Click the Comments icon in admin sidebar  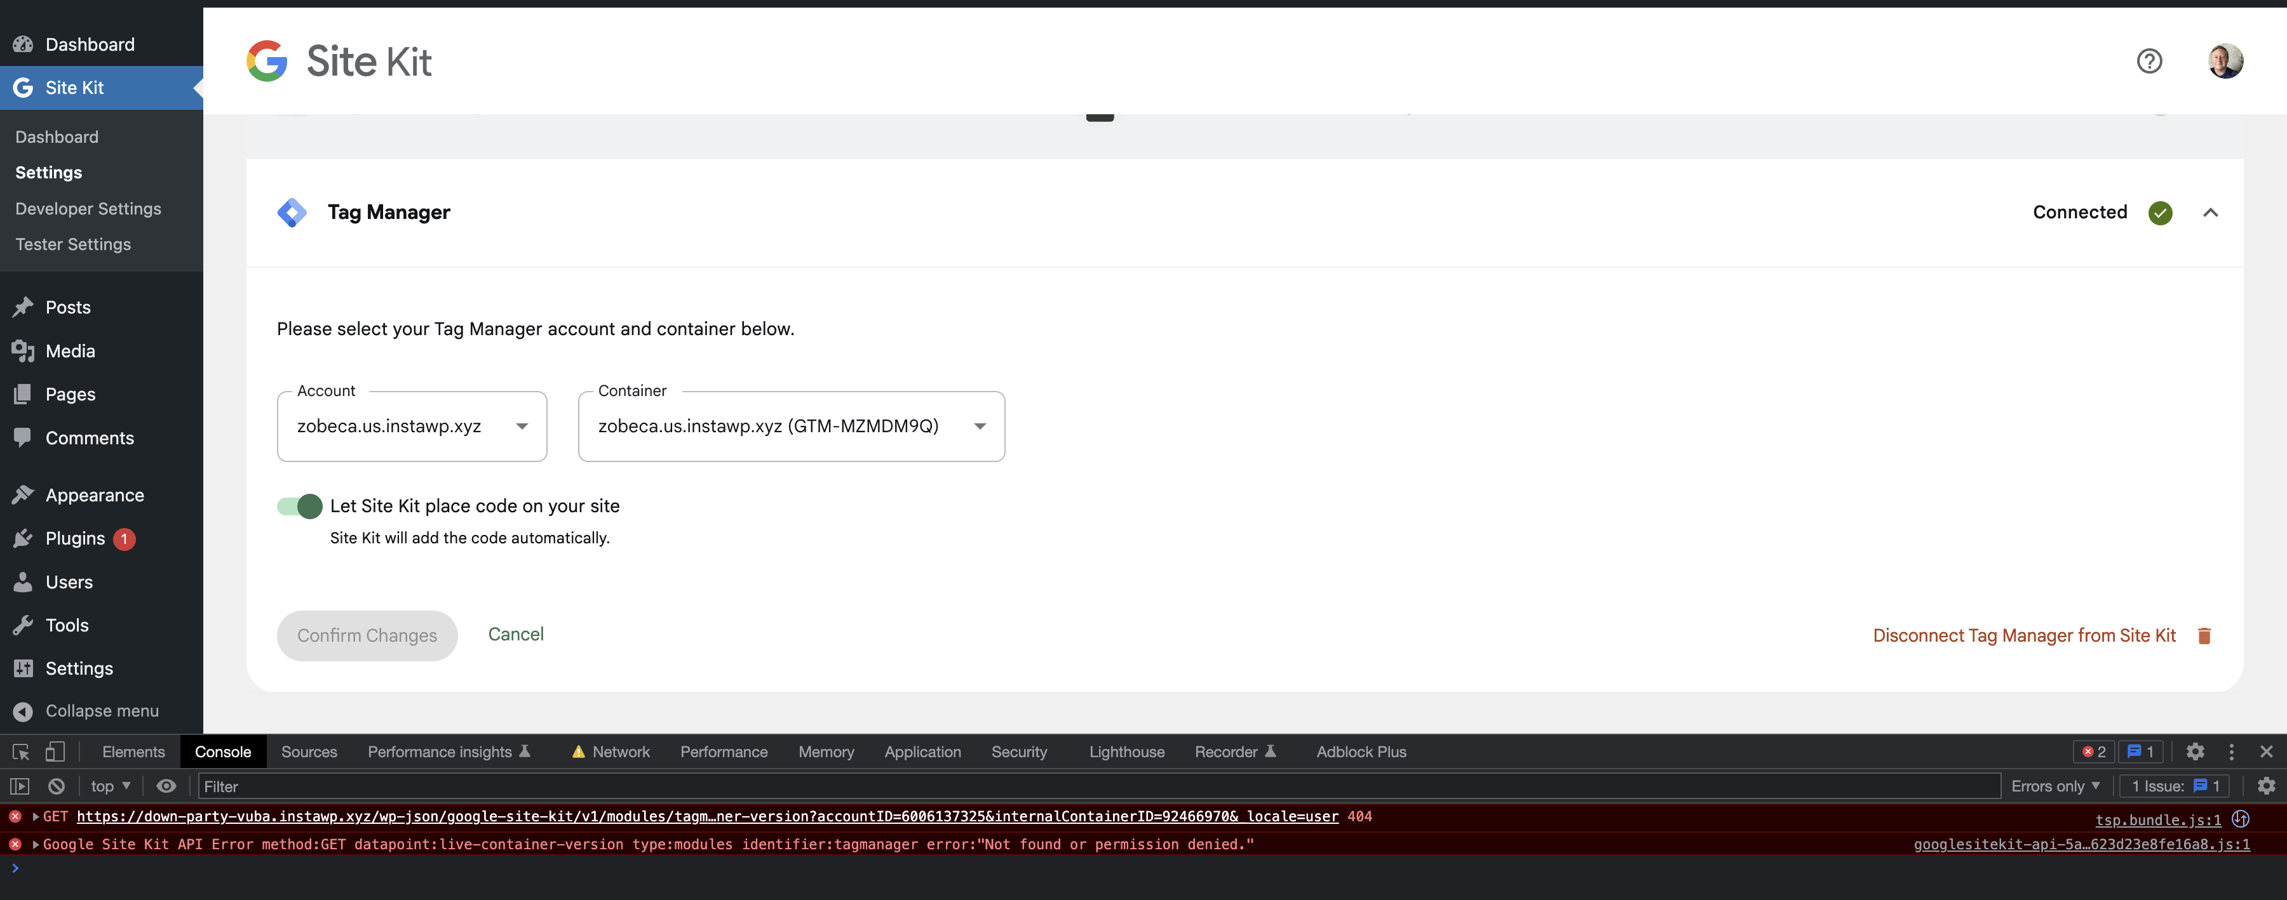pyautogui.click(x=23, y=437)
